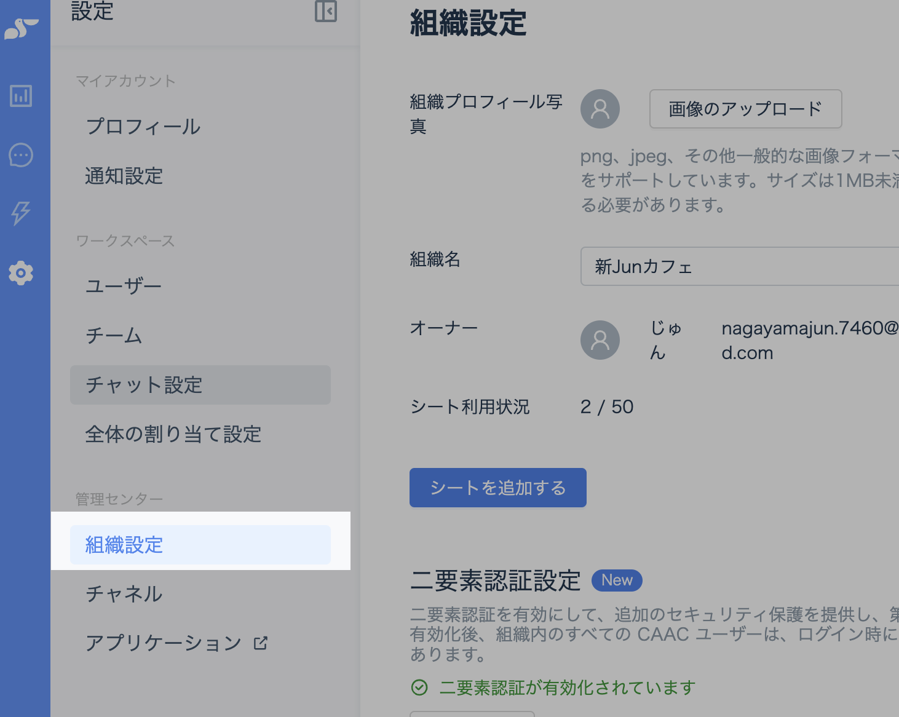Screen dimensions: 899x717
Task: Select the settings gear icon
Action: point(21,272)
